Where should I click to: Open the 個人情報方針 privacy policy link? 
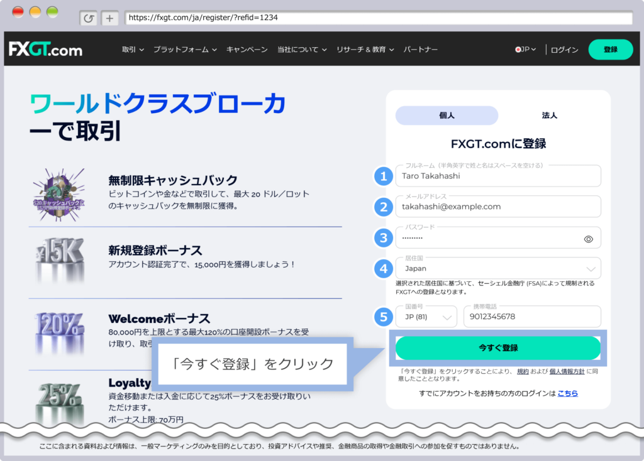point(567,371)
